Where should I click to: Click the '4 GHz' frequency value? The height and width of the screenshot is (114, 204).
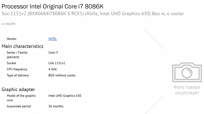point(53,69)
